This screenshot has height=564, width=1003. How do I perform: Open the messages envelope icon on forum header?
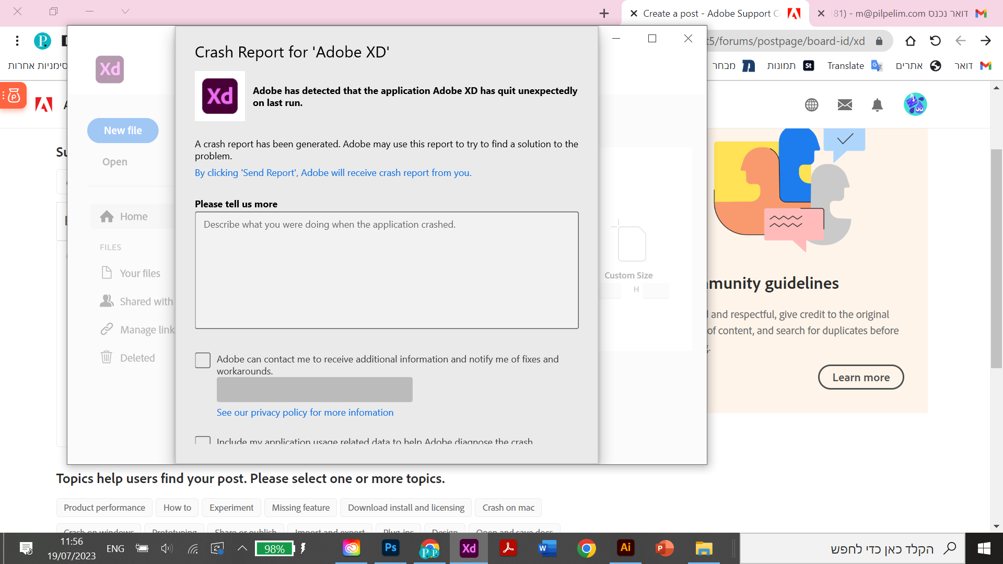point(845,104)
